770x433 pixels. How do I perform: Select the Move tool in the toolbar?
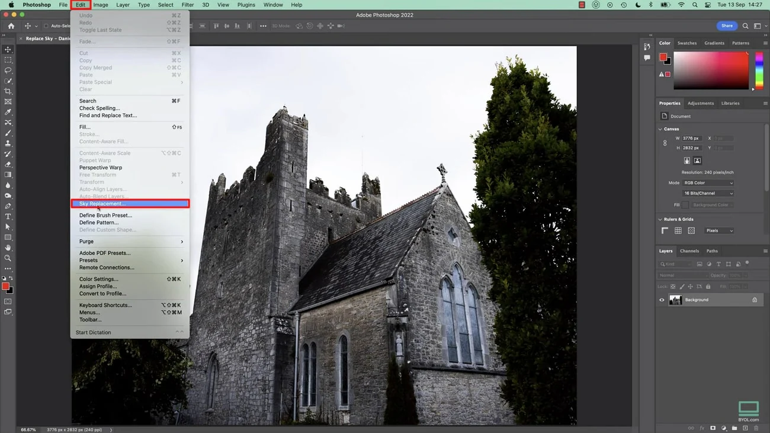[8, 50]
